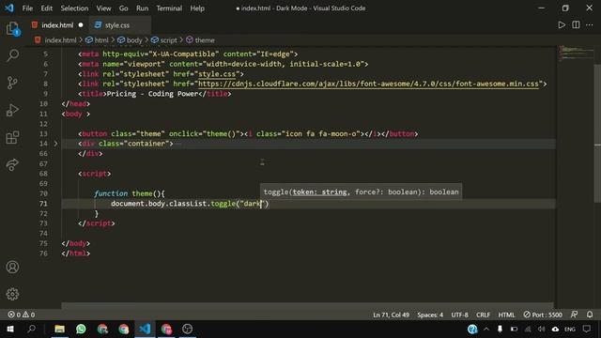Click the unsaved dot on index.html tab
Viewport: 601px width, 338px height.
click(x=81, y=25)
